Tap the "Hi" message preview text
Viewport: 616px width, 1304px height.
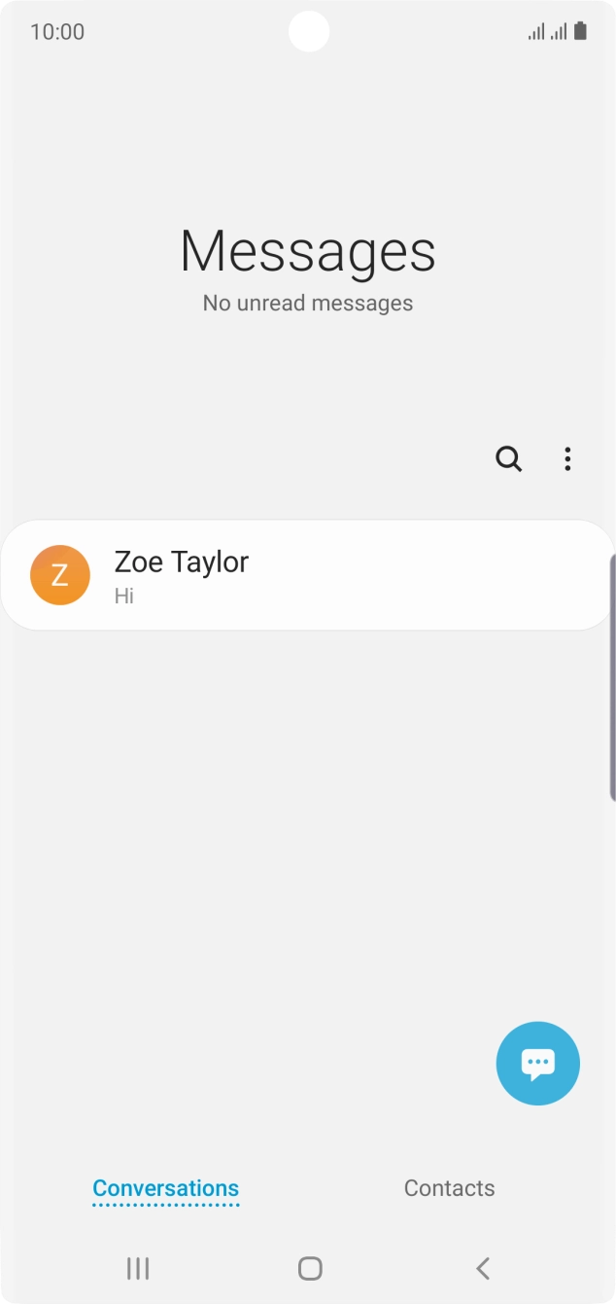point(123,596)
